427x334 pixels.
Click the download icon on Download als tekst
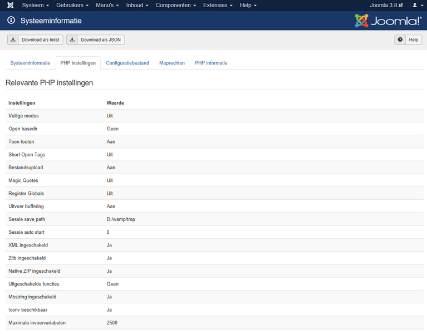click(13, 40)
